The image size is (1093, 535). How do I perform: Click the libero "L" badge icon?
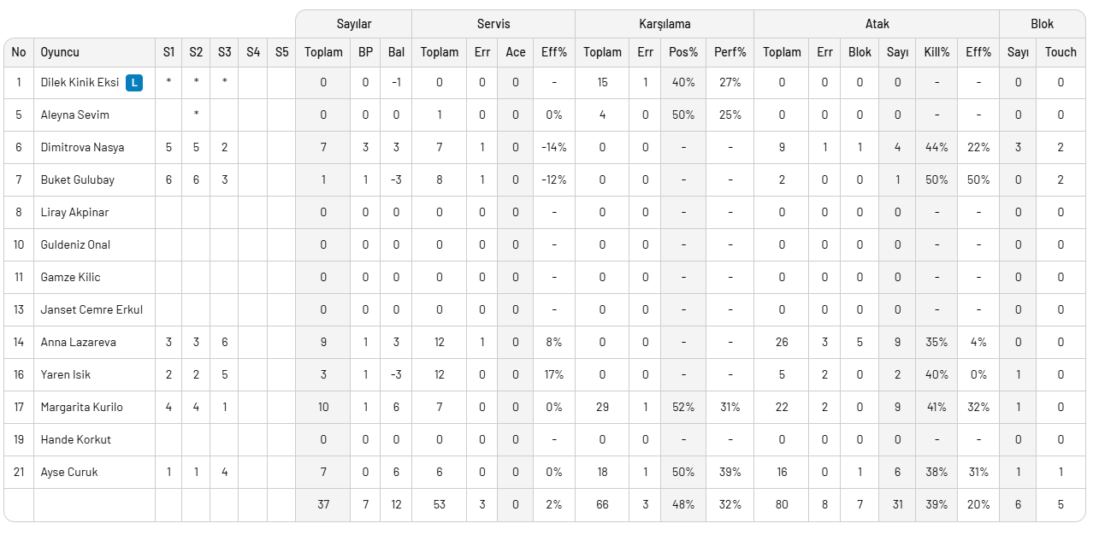(x=134, y=83)
